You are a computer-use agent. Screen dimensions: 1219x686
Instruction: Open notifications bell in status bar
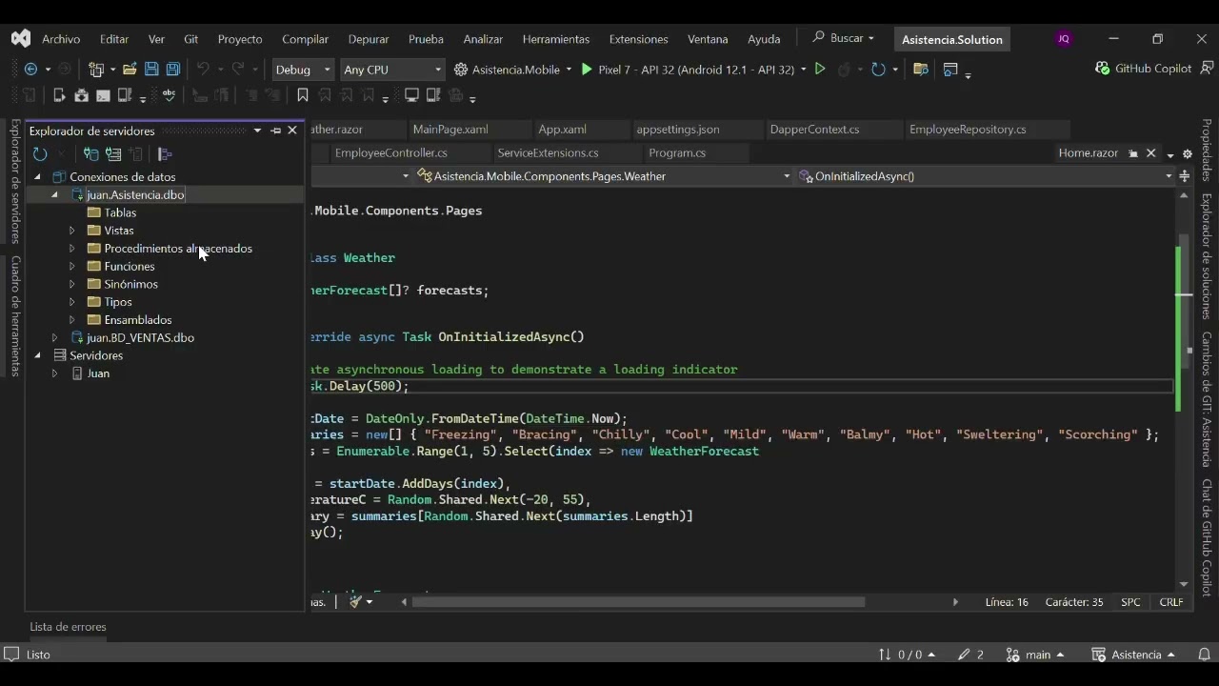(x=1204, y=655)
